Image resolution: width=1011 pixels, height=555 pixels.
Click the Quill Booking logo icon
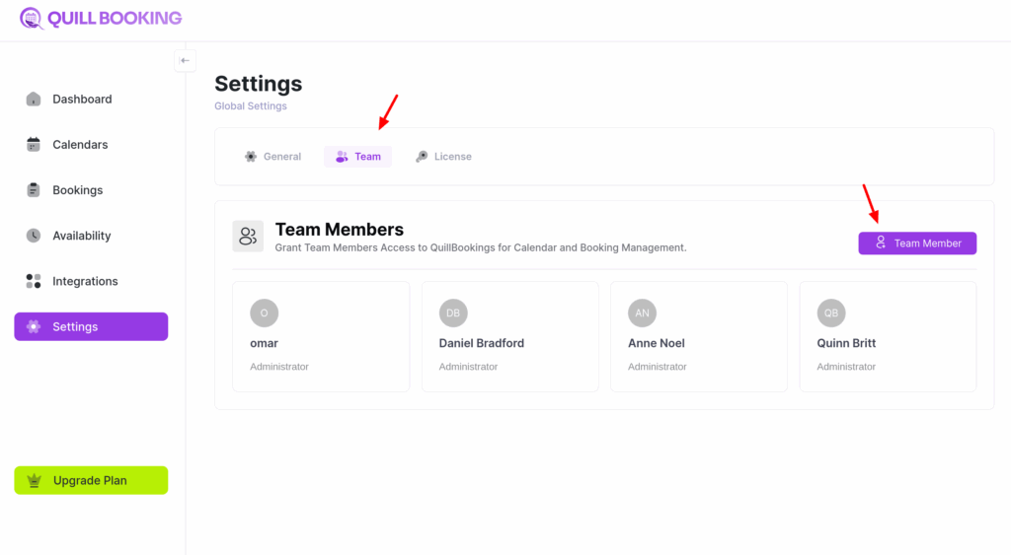[32, 18]
